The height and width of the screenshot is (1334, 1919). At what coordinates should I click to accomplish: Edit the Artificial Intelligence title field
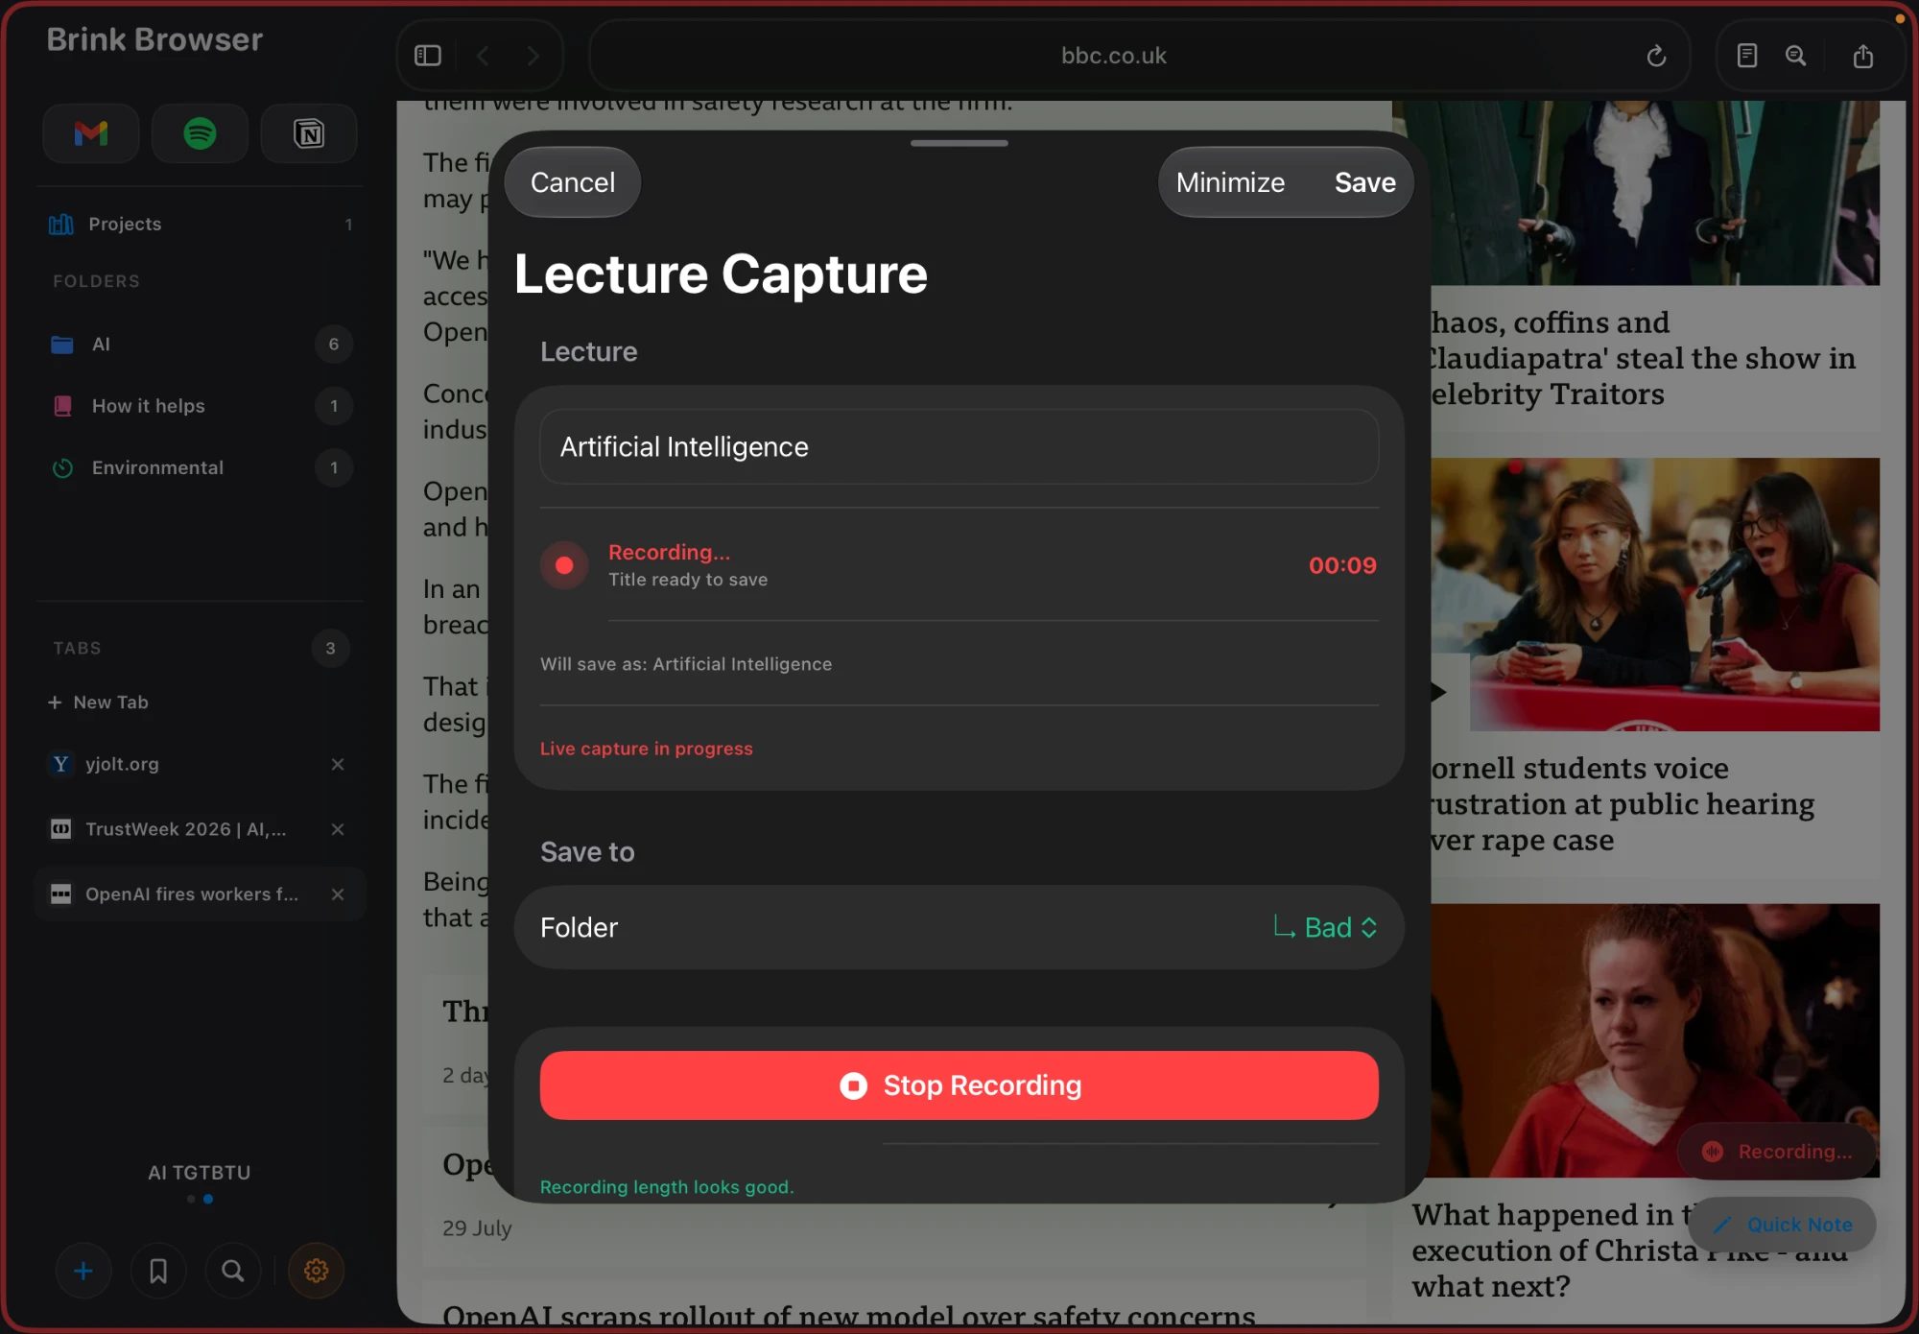(959, 447)
